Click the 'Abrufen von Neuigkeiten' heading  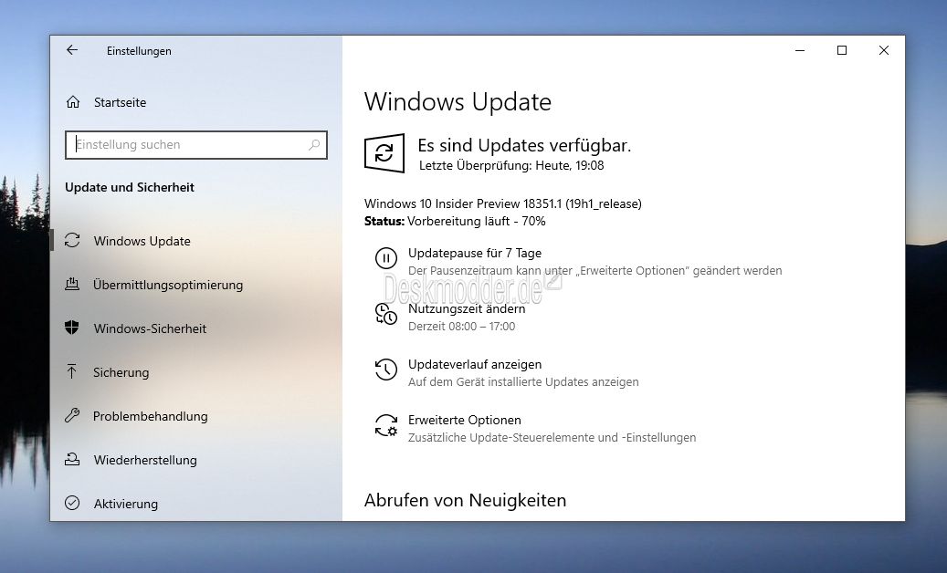click(465, 500)
